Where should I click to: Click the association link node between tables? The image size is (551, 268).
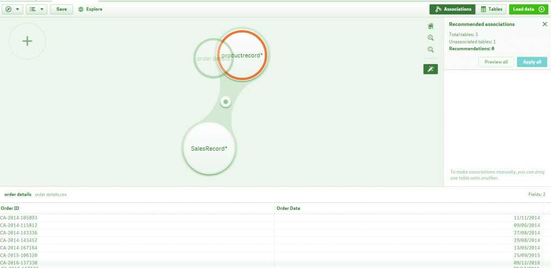click(225, 102)
